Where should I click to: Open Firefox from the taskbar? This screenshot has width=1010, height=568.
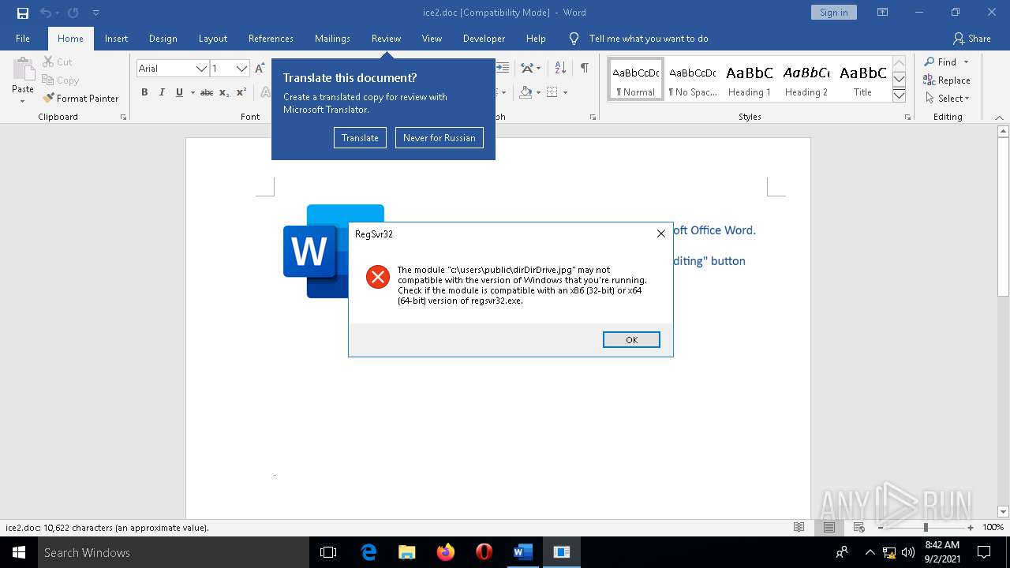pos(446,552)
